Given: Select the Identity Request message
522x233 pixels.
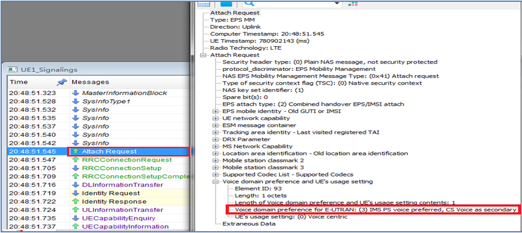Looking at the screenshot, I should (x=111, y=193).
